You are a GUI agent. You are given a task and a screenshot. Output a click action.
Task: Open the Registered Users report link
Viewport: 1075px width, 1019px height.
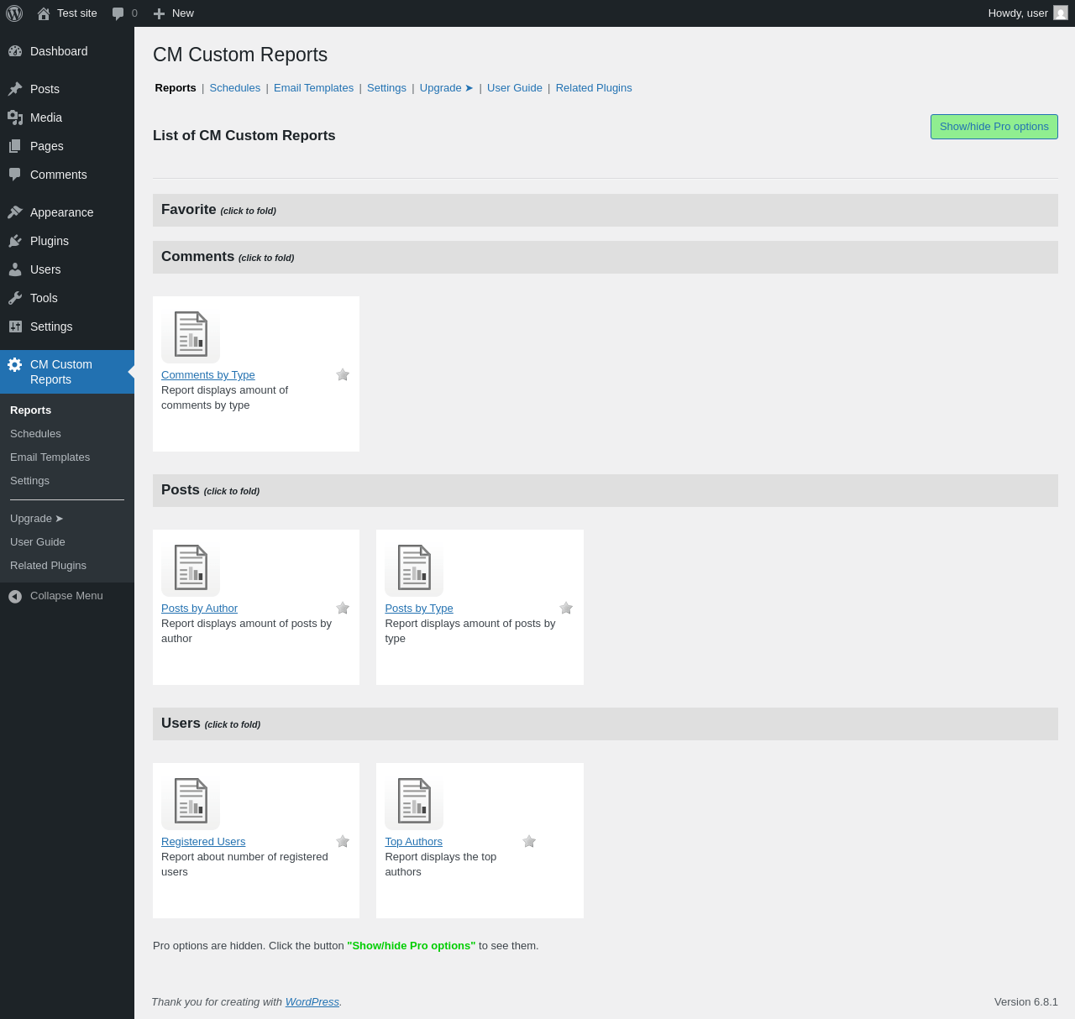click(203, 842)
